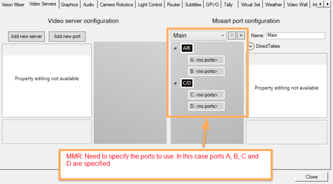Go to the Light Control tab
333x184 pixels.
pyautogui.click(x=150, y=5)
